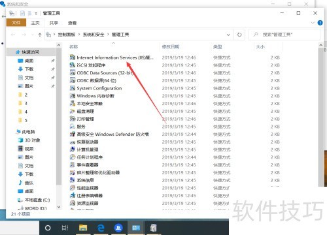
Task: Click the navigation pane scroll-down arrow
Action: pyautogui.click(x=59, y=207)
